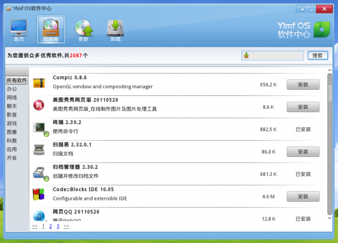Install 扫描易 2.32.0.1
The width and height of the screenshot is (338, 243).
point(303,151)
